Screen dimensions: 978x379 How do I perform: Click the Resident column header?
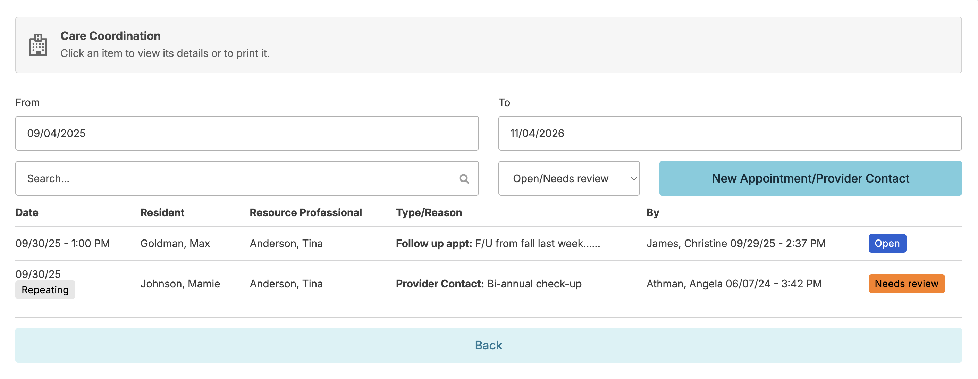click(162, 213)
